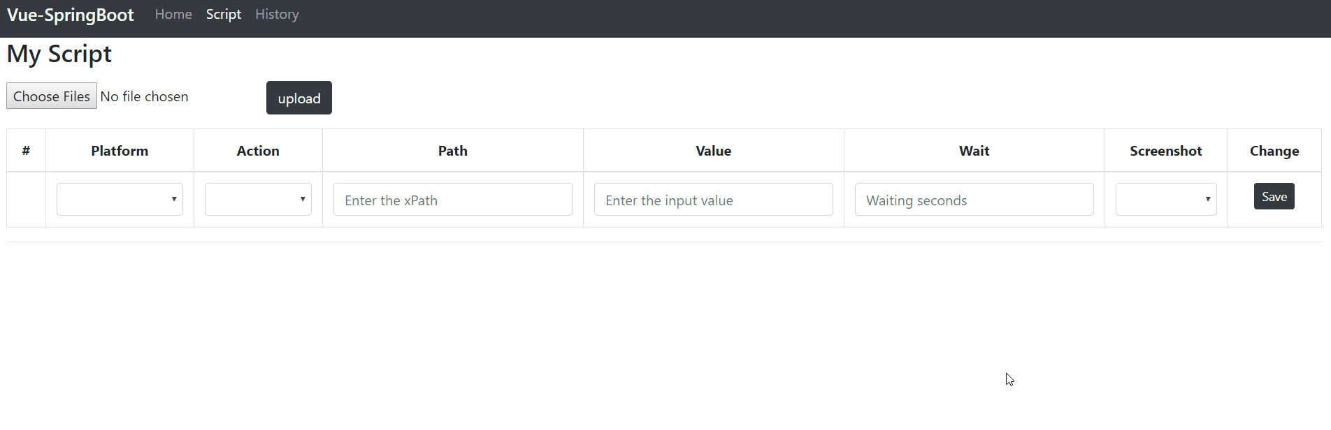Expand the Platform dropdown in the table row

coord(120,200)
